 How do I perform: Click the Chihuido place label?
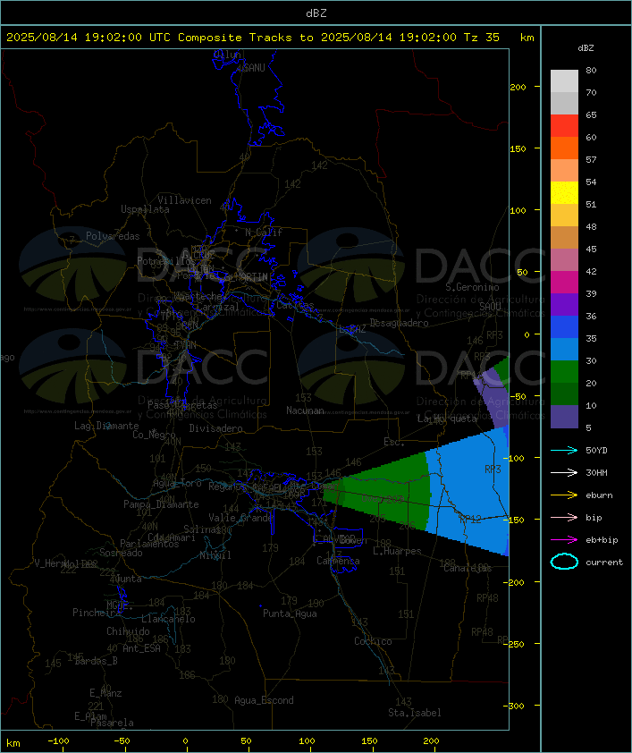[128, 631]
